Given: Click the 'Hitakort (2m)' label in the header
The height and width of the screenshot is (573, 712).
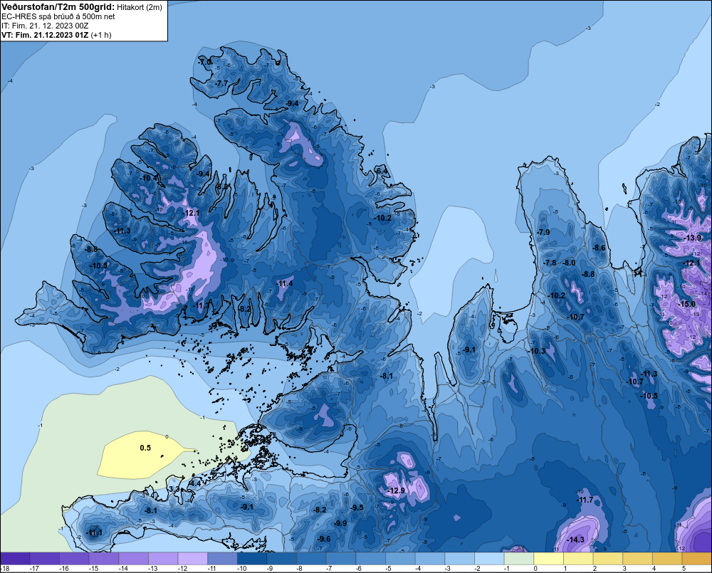Looking at the screenshot, I should coord(140,7).
